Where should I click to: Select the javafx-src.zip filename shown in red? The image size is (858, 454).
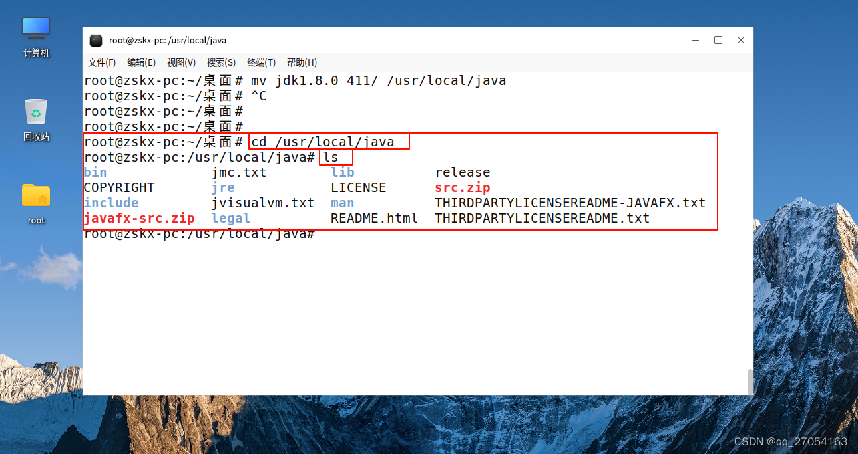point(139,218)
